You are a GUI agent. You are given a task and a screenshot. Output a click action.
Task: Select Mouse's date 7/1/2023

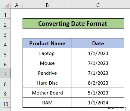[x=98, y=63]
